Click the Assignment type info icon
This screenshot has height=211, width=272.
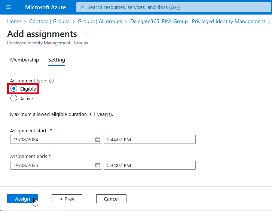coord(52,81)
